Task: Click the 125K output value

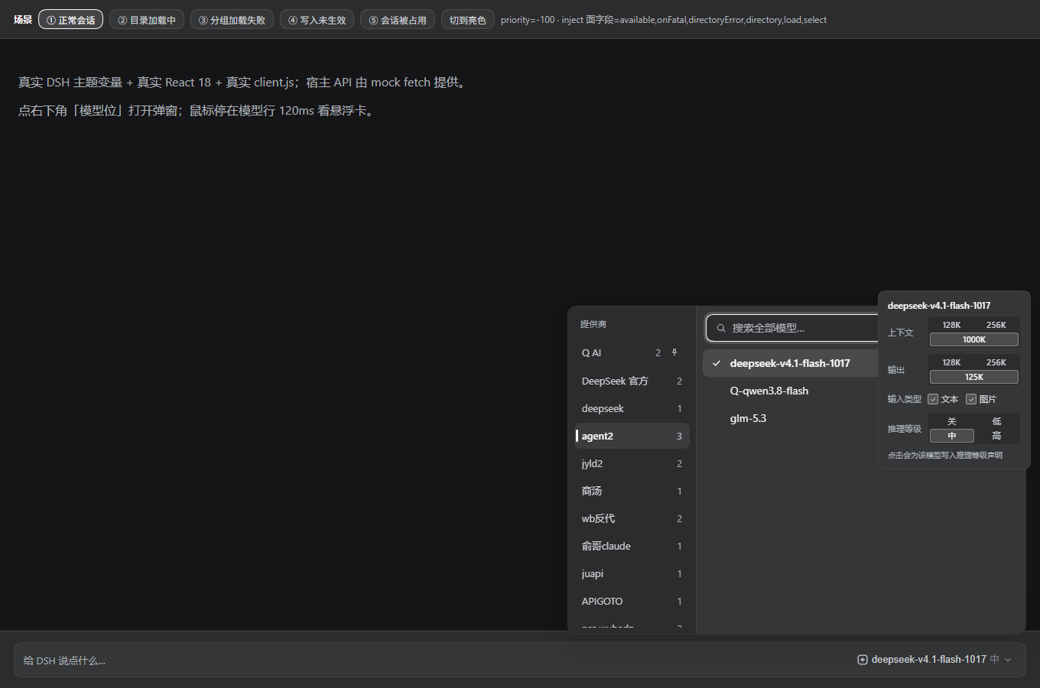Action: (974, 377)
